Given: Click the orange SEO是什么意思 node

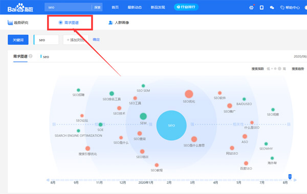Looking at the screenshot, I should point(194,139).
